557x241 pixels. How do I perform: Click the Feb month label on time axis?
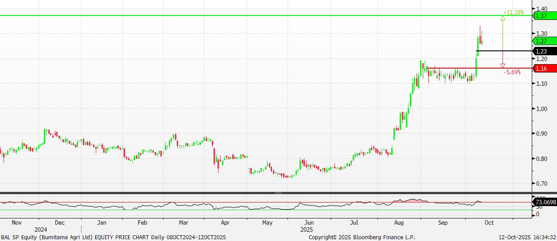coord(142,223)
